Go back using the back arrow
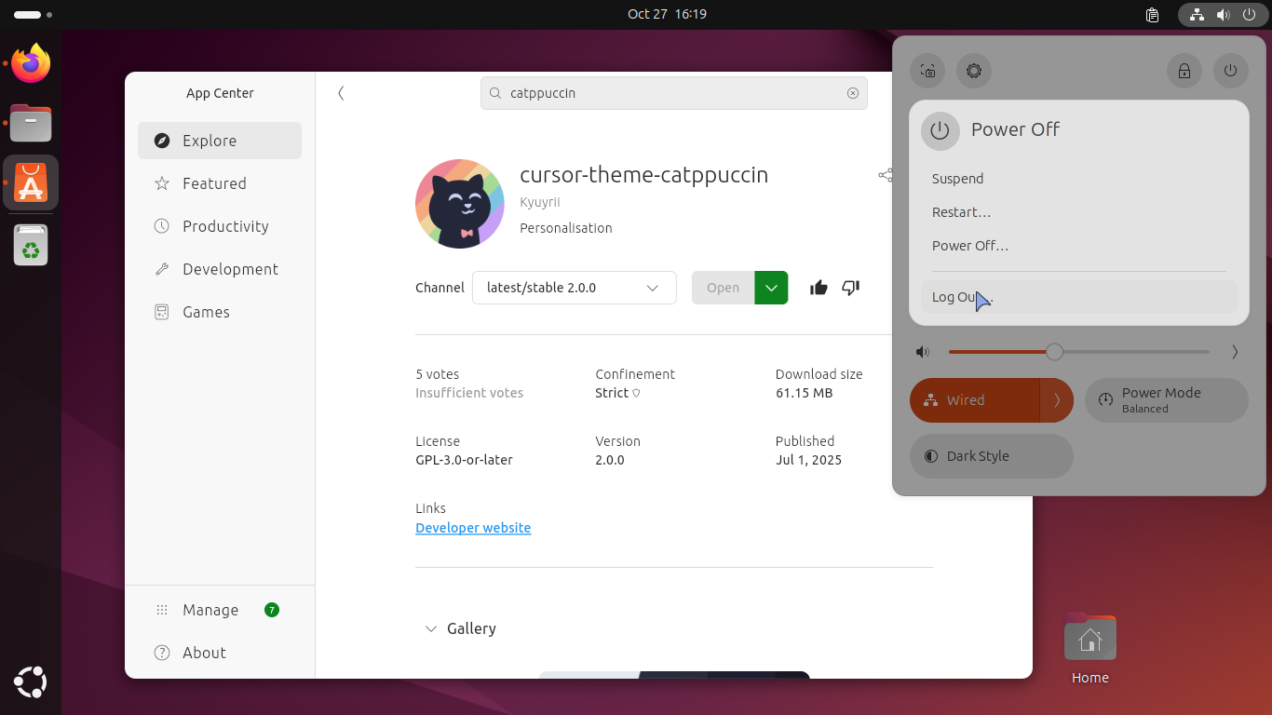Screen dimensions: 1272x715 pyautogui.click(x=341, y=93)
